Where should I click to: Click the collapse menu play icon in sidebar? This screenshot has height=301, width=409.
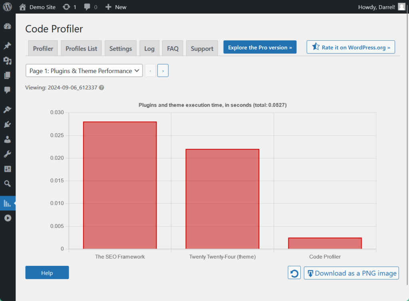click(8, 218)
